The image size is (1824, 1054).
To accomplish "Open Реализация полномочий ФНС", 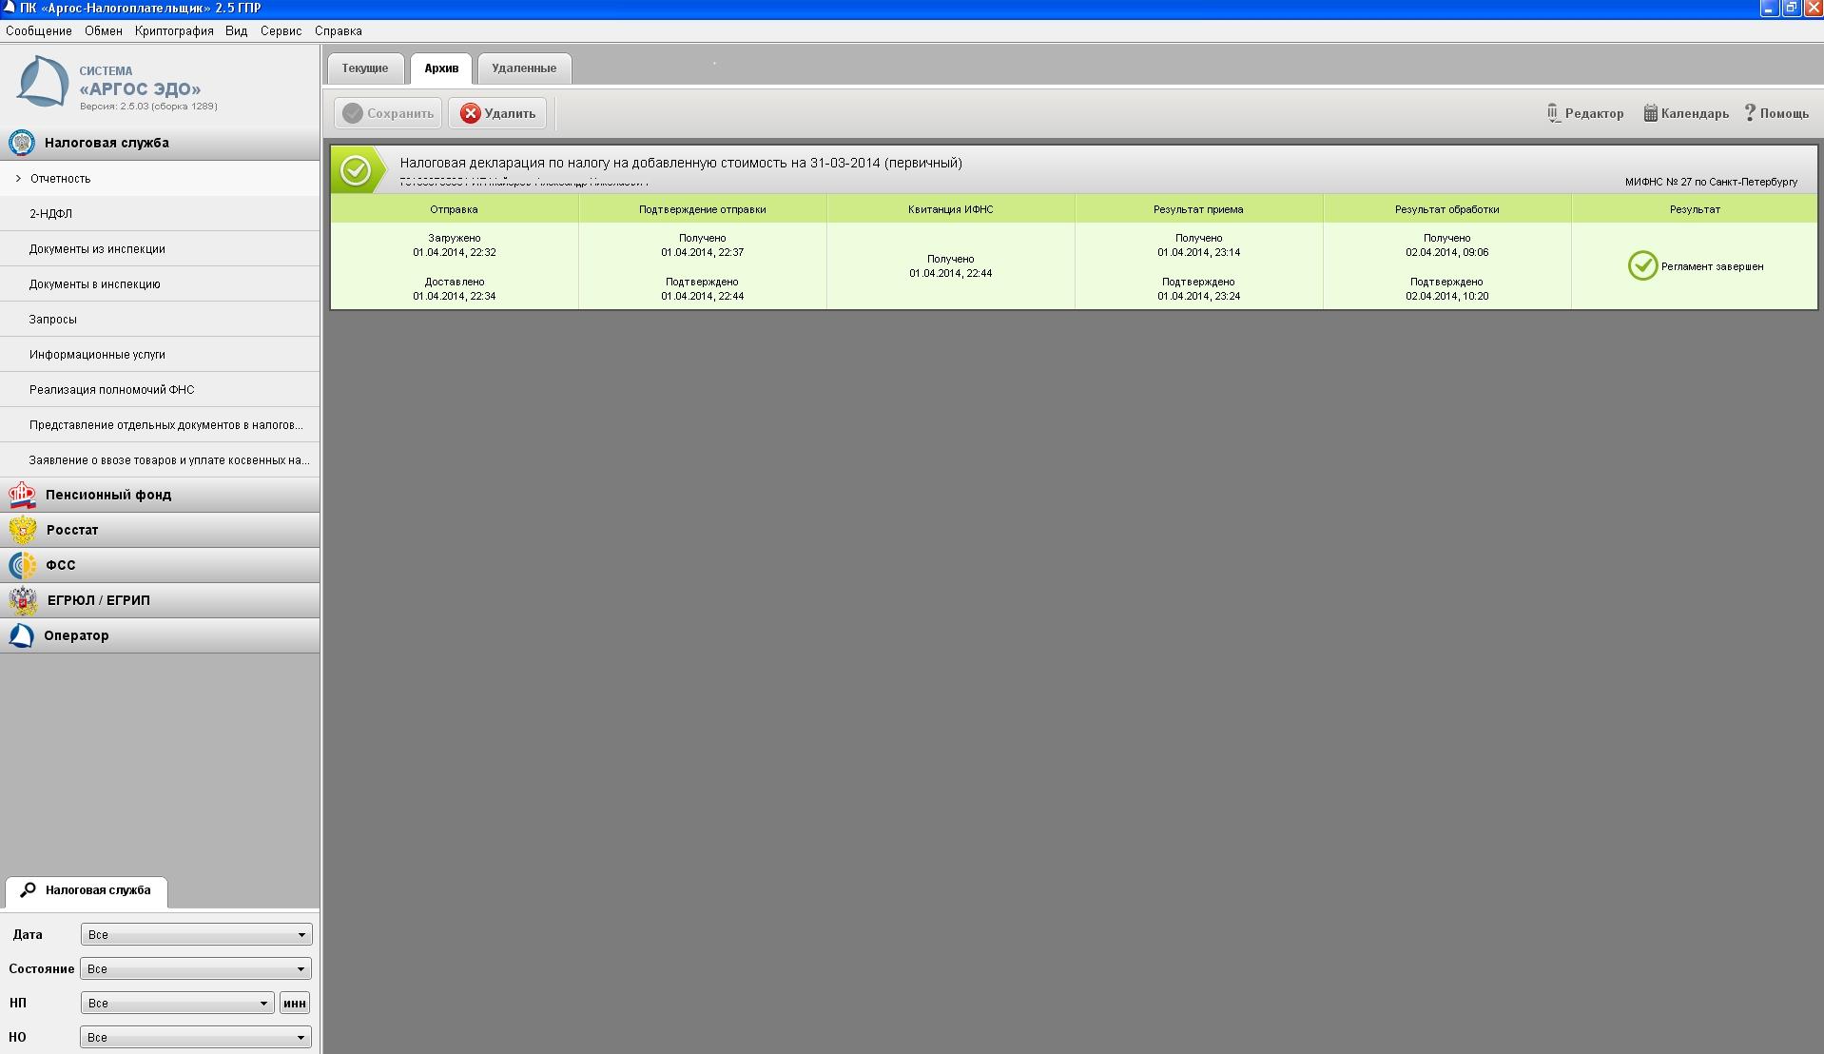I will click(x=160, y=390).
